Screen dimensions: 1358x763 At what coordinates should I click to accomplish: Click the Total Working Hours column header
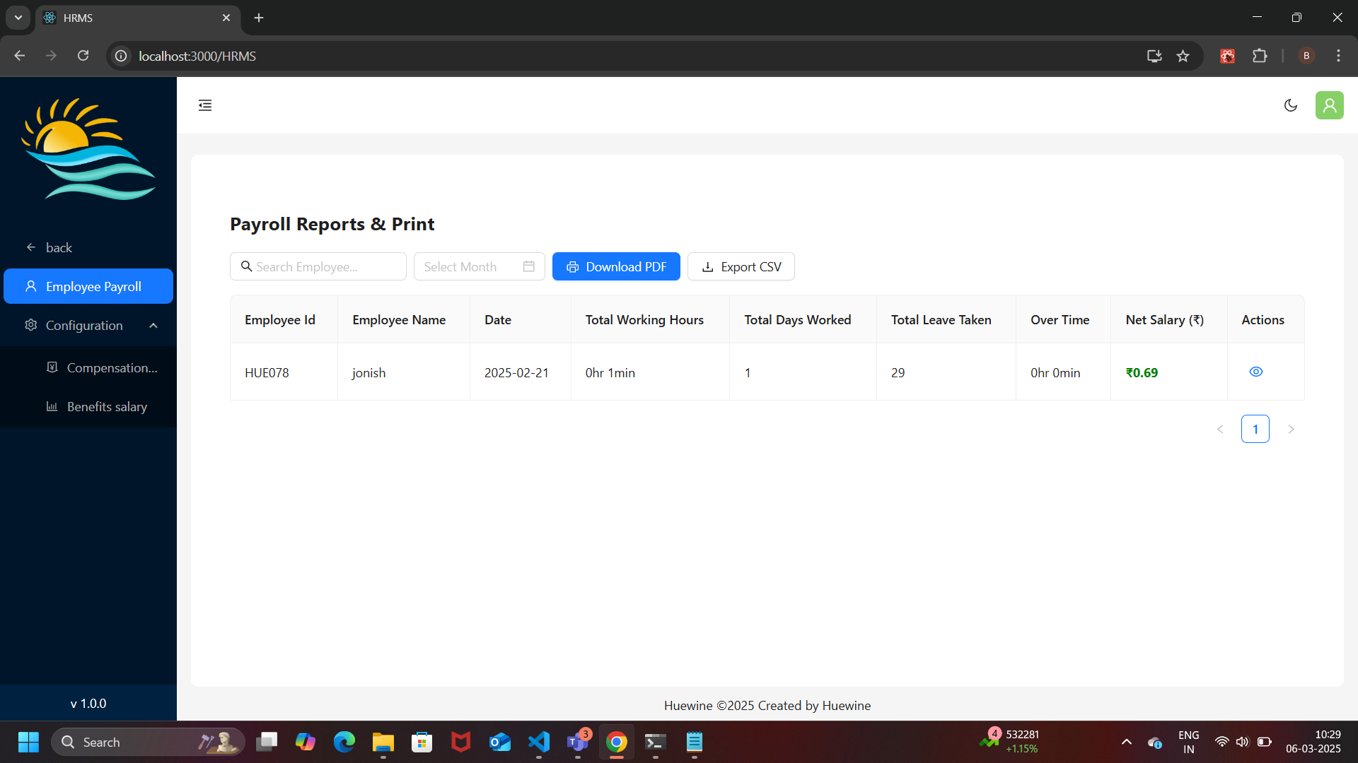click(650, 319)
